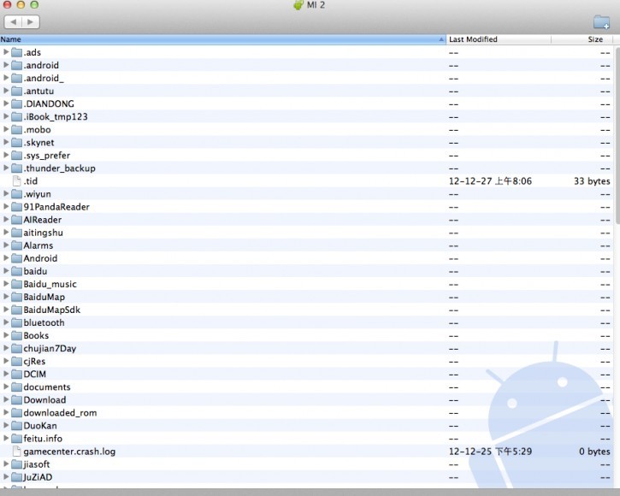Expand the aitingshu folder triangle
Image resolution: width=620 pixels, height=496 pixels.
(6, 232)
